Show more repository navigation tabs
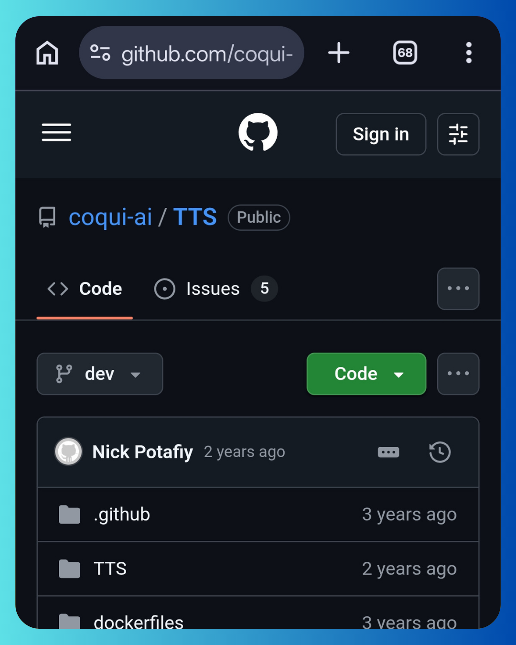Image resolution: width=516 pixels, height=645 pixels. click(458, 289)
